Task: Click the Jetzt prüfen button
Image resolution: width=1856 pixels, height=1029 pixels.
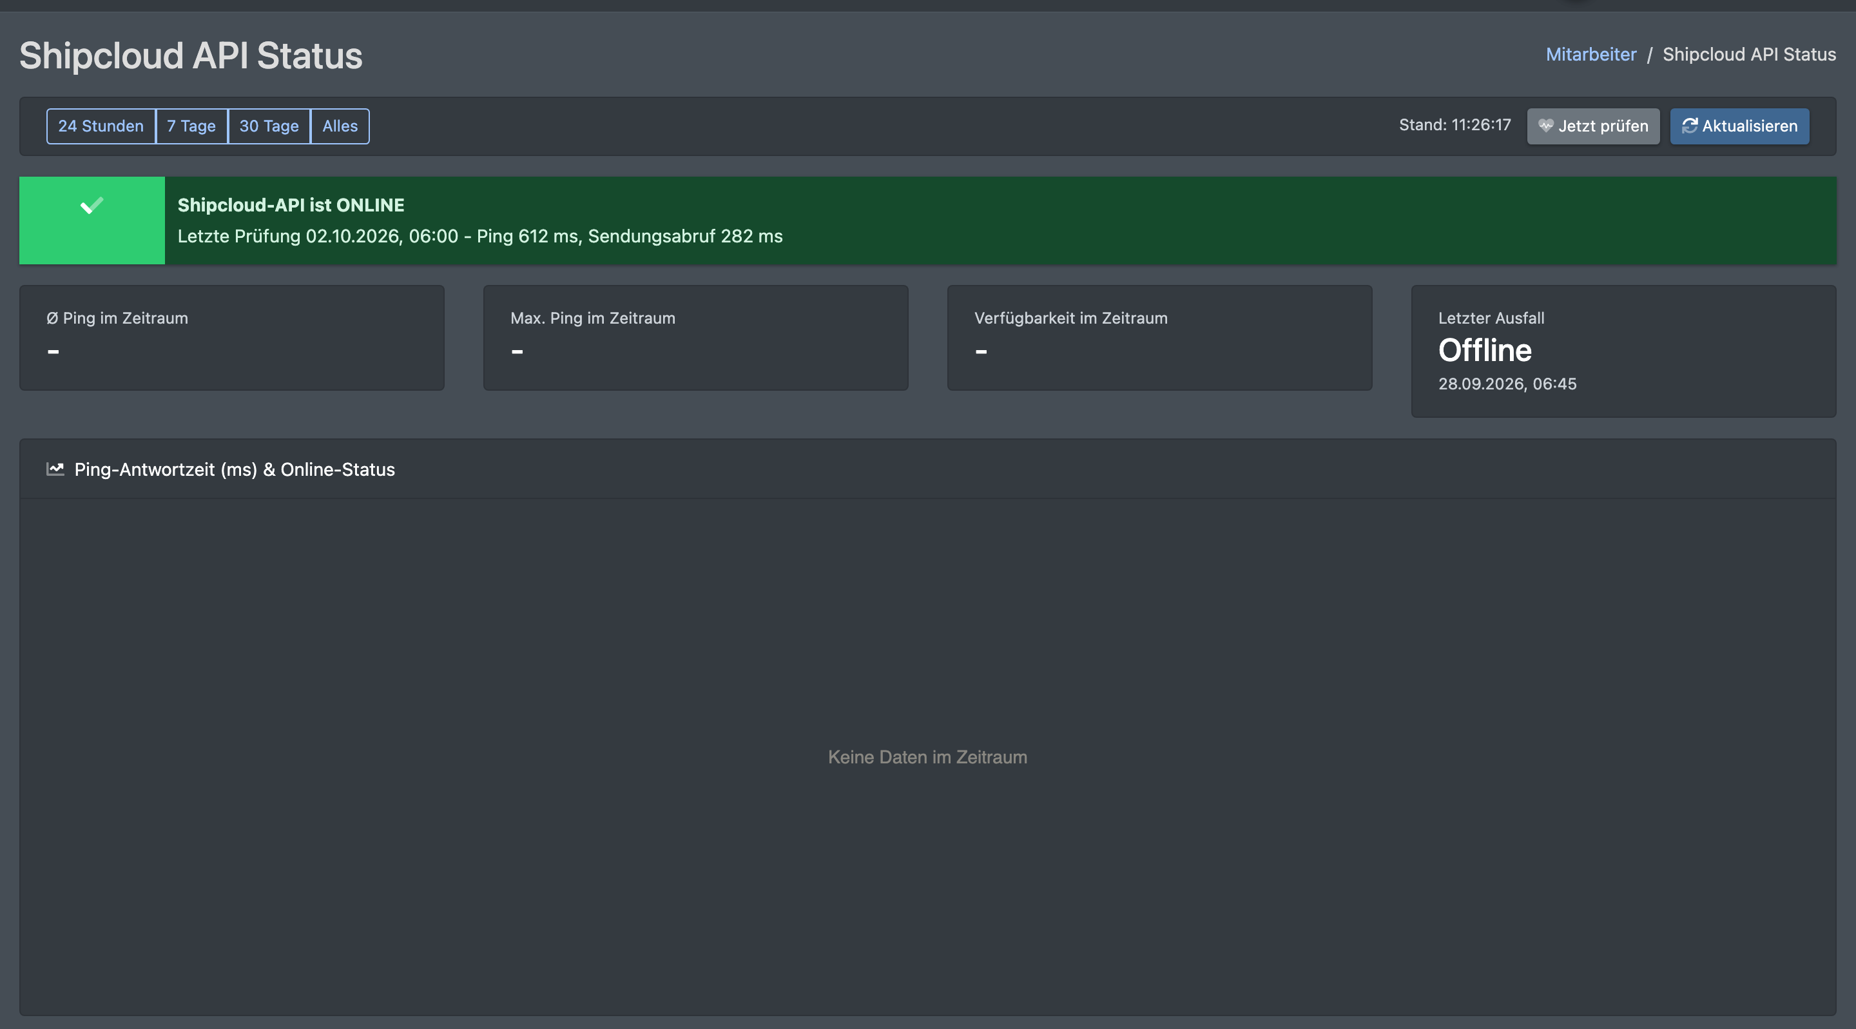Action: click(x=1593, y=126)
